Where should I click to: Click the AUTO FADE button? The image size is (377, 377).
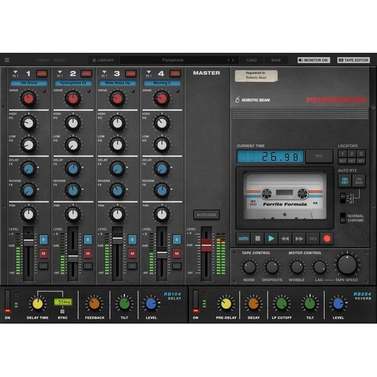[207, 215]
